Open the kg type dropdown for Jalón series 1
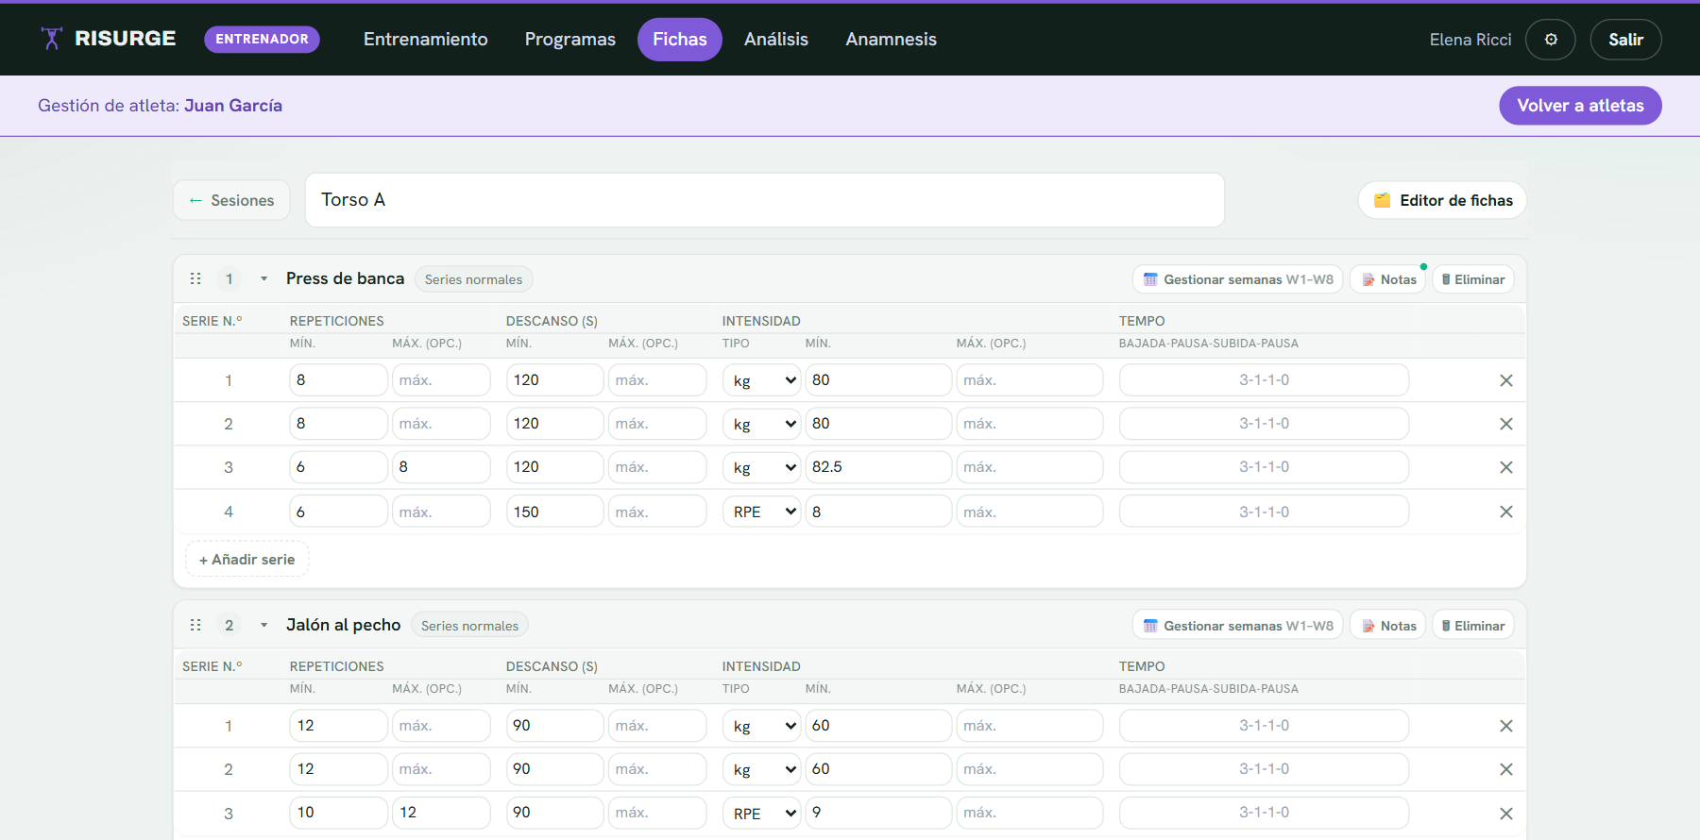This screenshot has height=840, width=1700. 762,726
